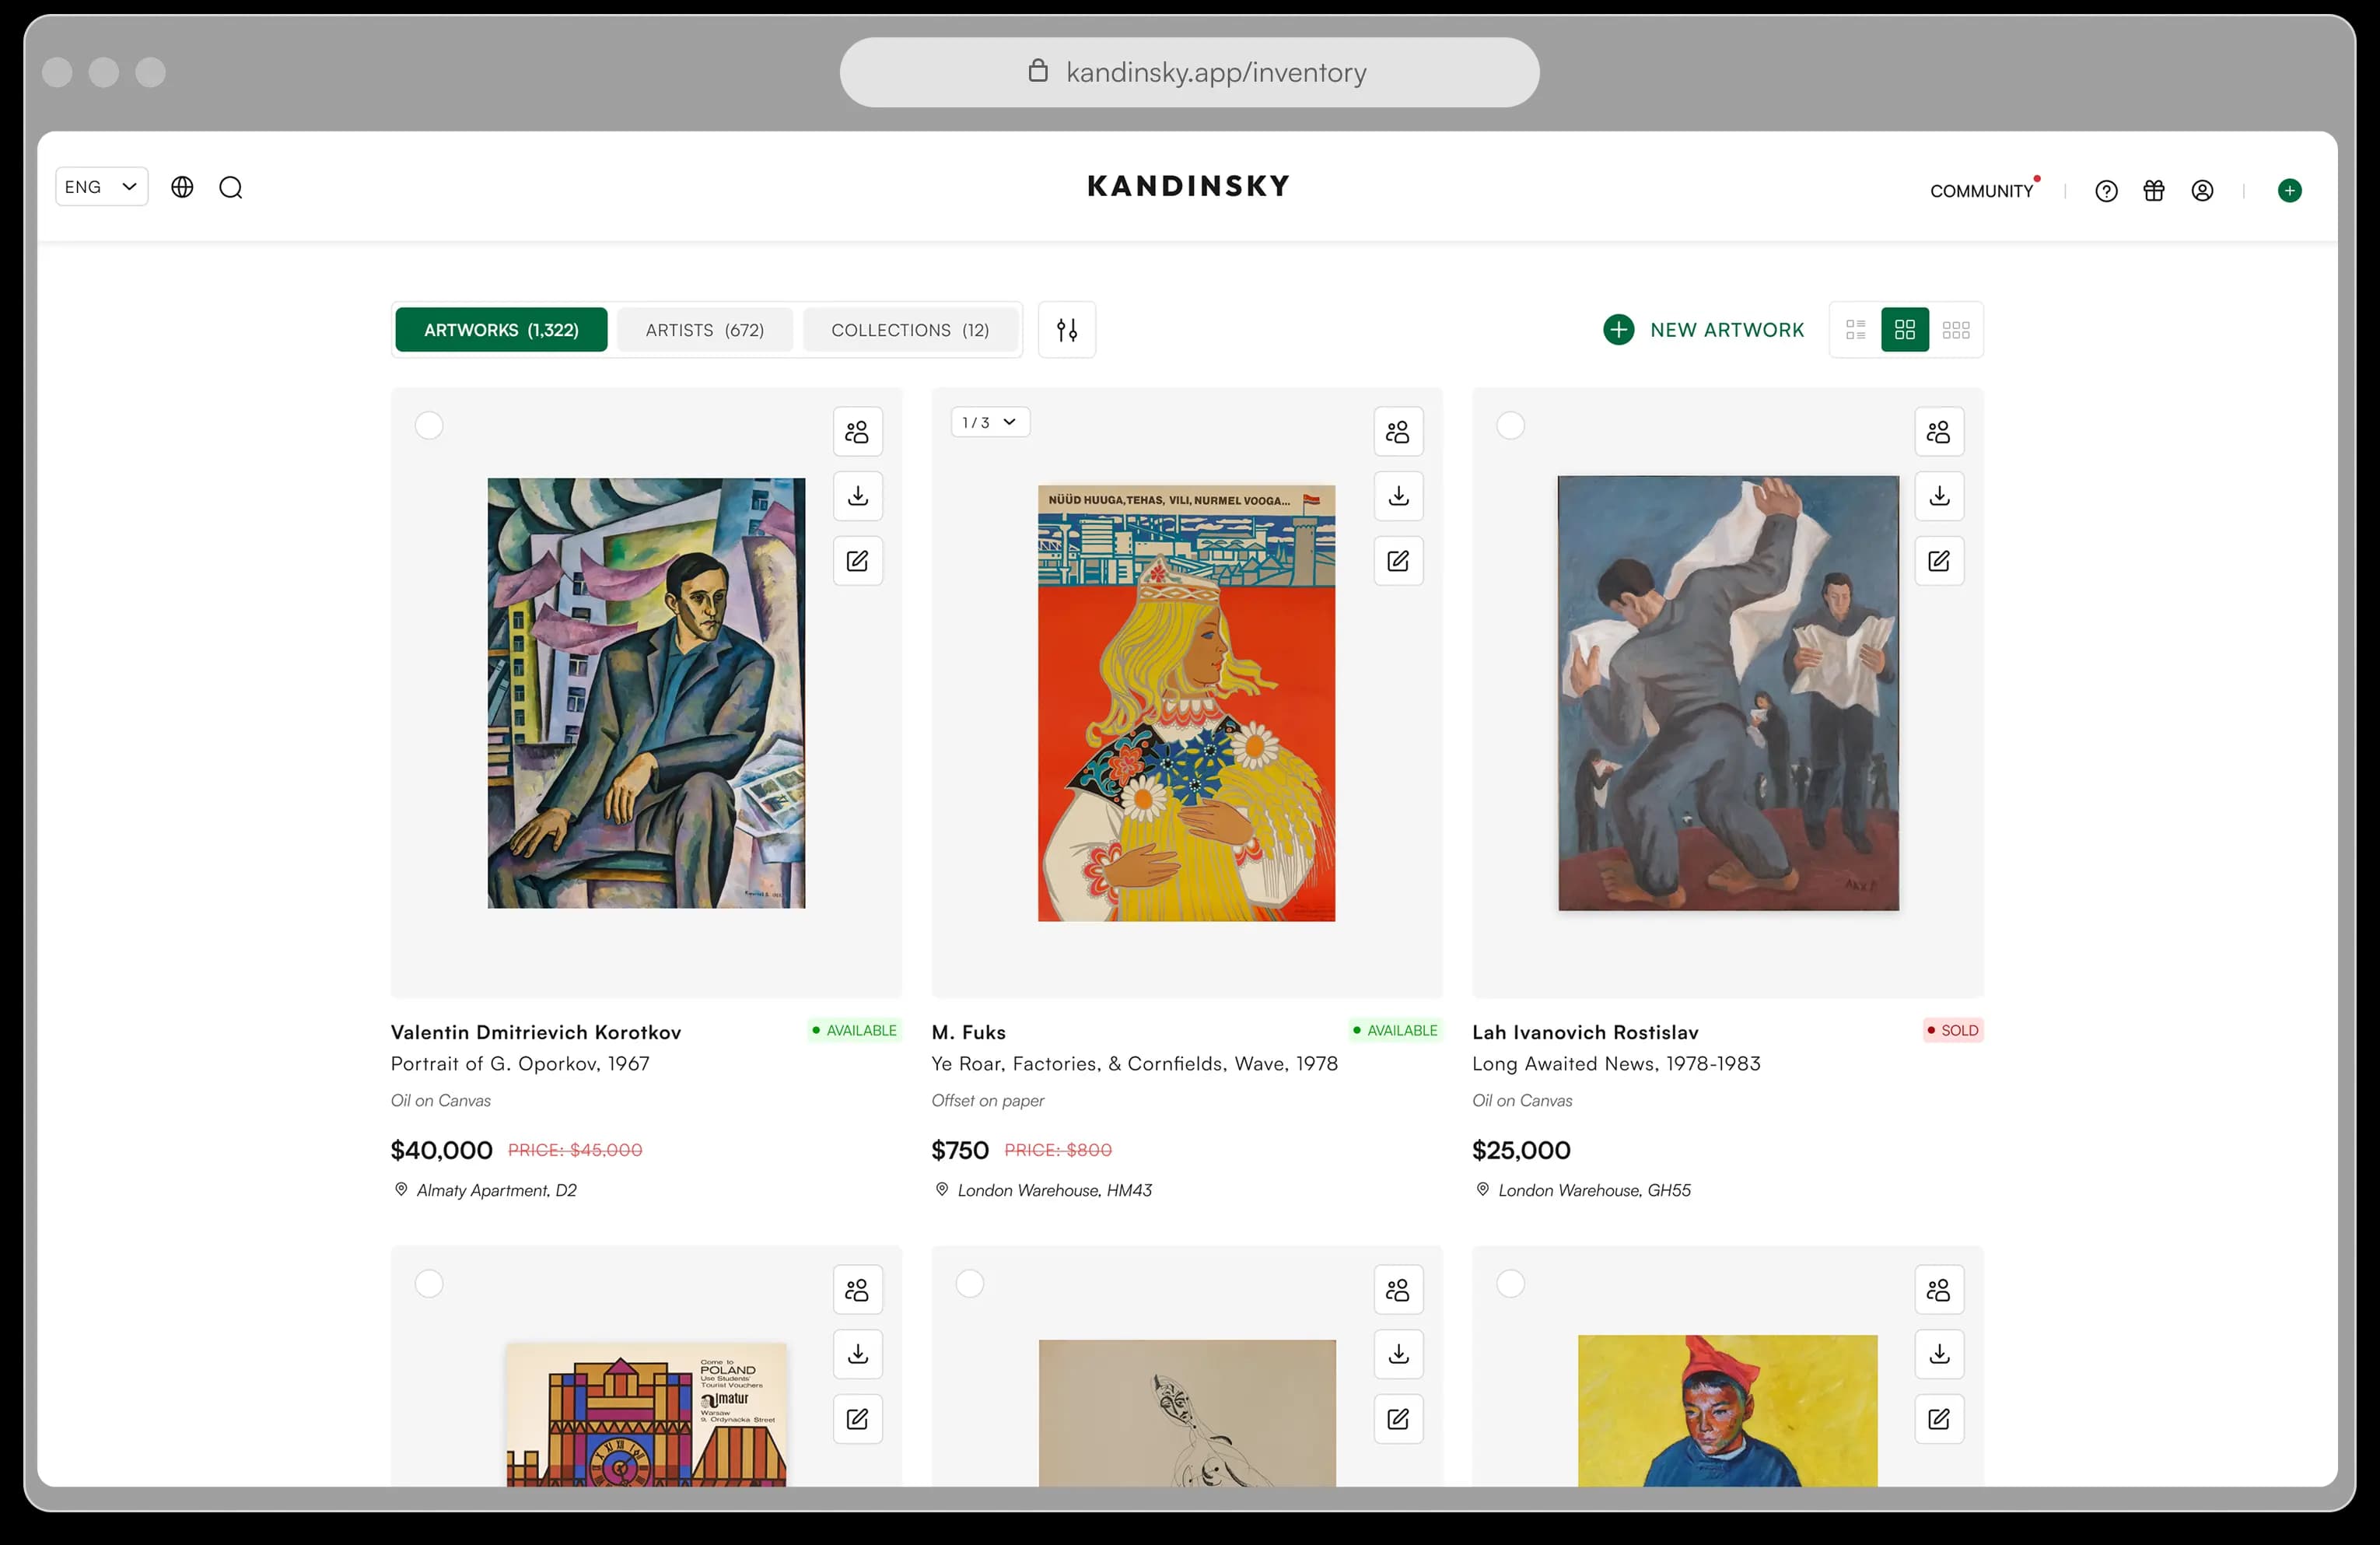This screenshot has height=1545, width=2380.
Task: Click title 'Ye Roar, Factories, & Cornfields, Wave, 1978'
Action: (1135, 1064)
